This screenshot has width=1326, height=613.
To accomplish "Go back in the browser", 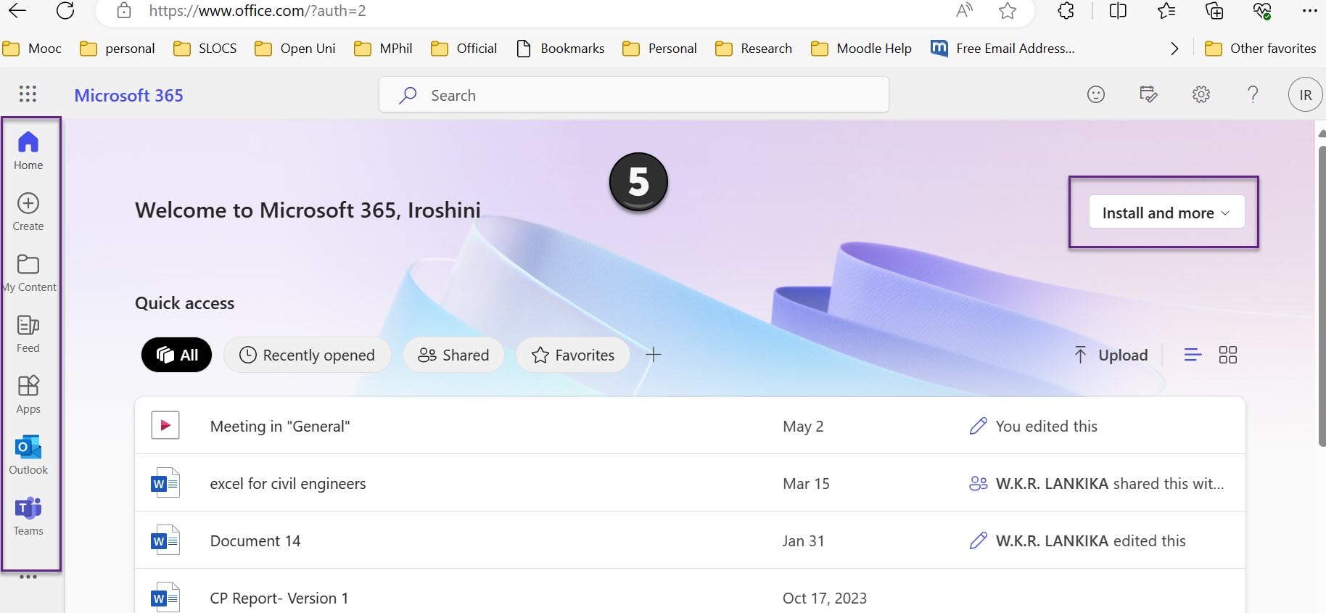I will point(17,10).
